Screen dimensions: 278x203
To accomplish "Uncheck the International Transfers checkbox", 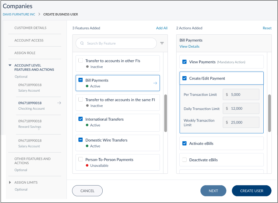I will tap(81, 119).
